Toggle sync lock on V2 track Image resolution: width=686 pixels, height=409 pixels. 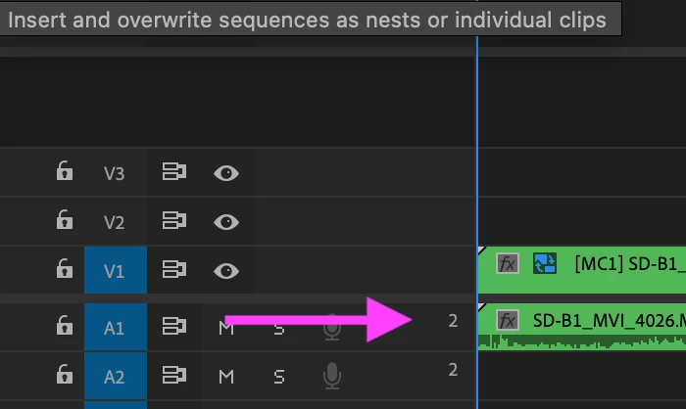point(173,221)
